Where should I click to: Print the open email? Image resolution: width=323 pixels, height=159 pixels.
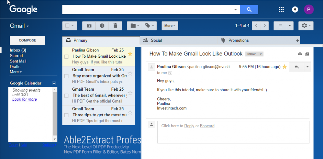300,54
